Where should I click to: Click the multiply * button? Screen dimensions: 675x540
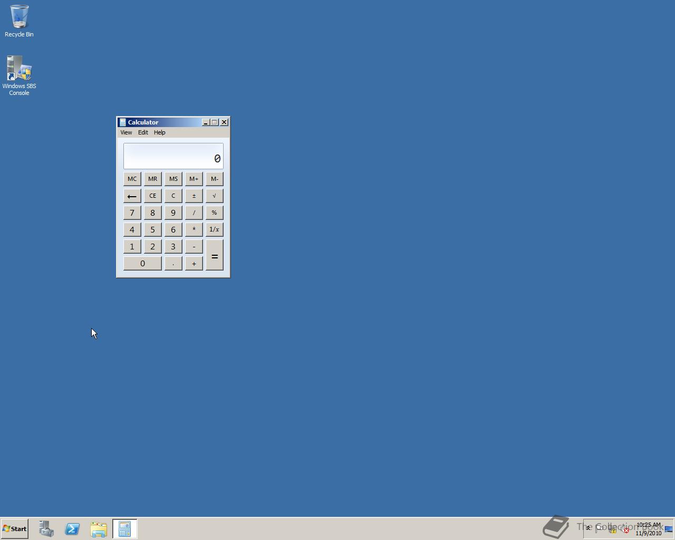pos(194,229)
